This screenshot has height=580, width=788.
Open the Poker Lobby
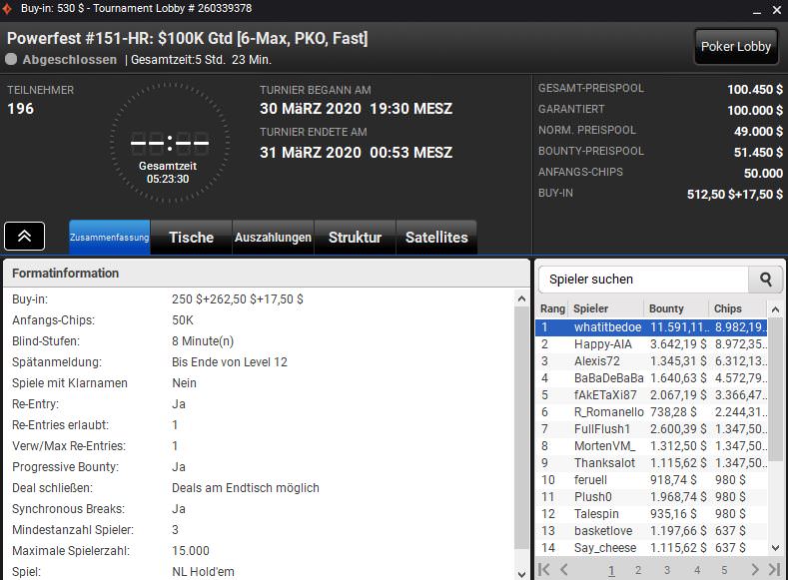(x=736, y=46)
